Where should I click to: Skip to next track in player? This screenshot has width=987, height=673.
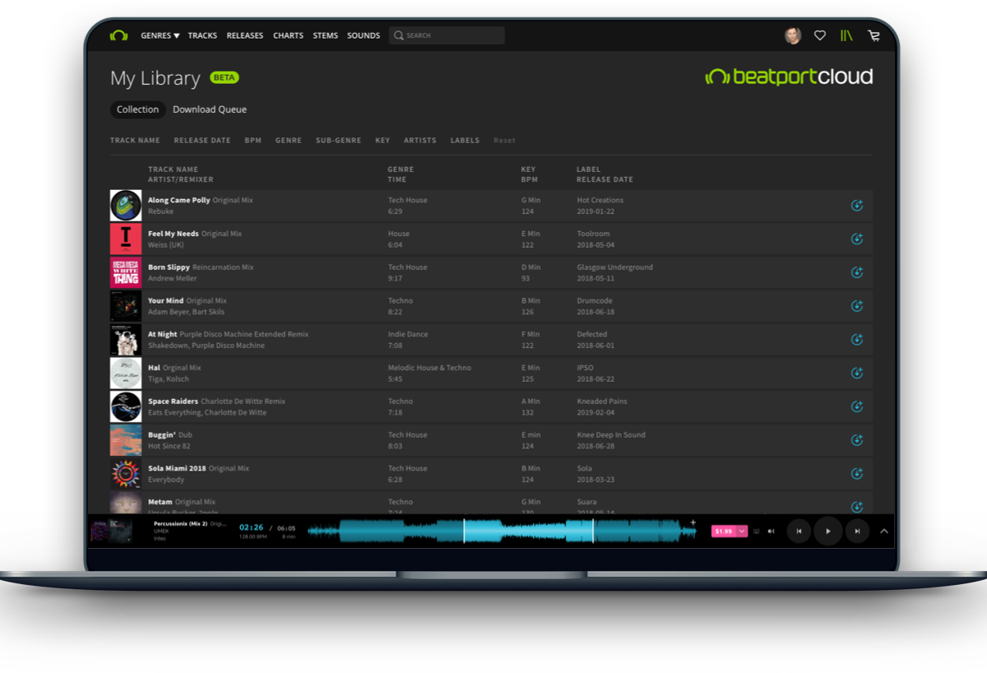(x=857, y=531)
